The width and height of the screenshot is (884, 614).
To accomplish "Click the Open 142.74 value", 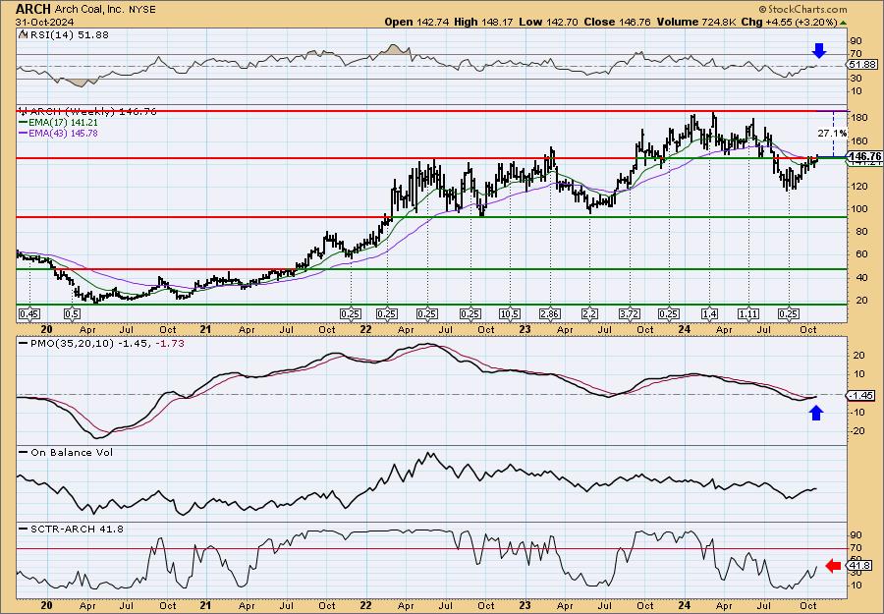I will [x=414, y=22].
